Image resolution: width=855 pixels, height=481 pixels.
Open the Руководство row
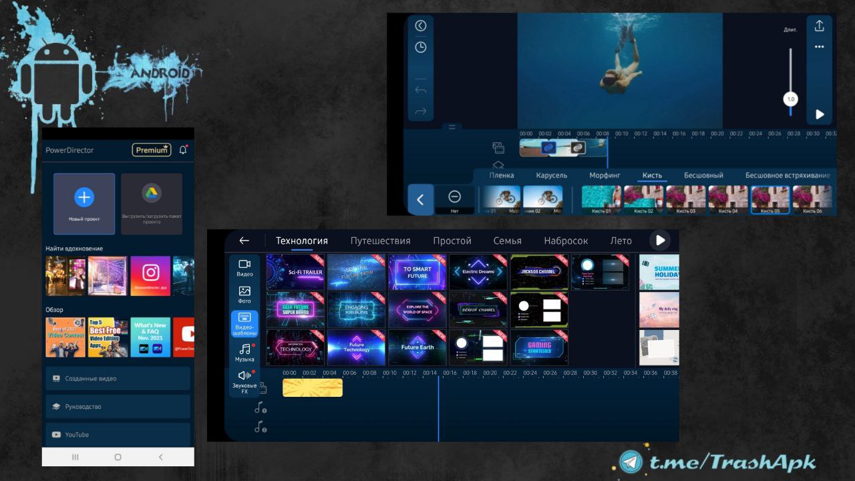tap(118, 406)
